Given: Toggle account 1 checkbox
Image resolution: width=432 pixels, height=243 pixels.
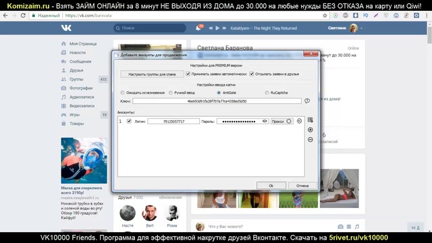Looking at the screenshot, I should [129, 122].
